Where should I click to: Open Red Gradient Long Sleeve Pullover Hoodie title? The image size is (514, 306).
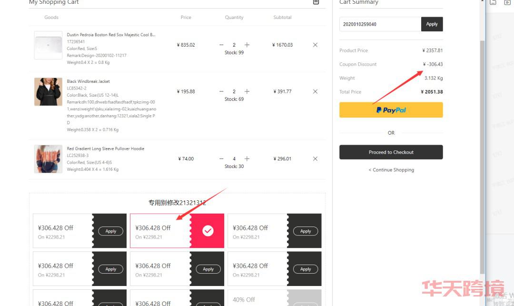(x=106, y=149)
